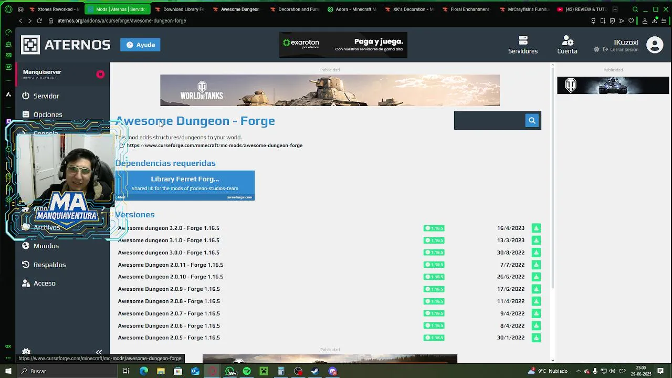
Task: Click the Aternos logo
Action: (66, 45)
